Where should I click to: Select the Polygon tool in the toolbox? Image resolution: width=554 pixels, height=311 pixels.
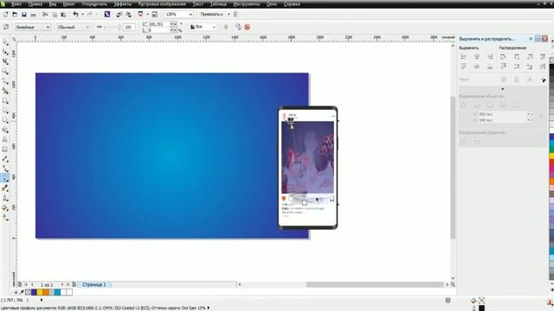[x=5, y=121]
